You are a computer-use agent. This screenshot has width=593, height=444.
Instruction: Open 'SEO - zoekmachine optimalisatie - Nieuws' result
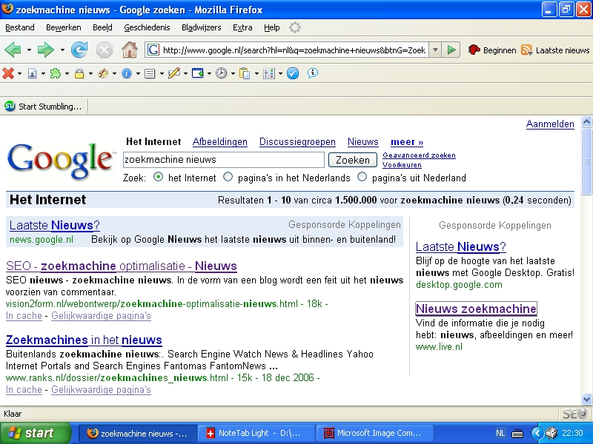pyautogui.click(x=122, y=266)
